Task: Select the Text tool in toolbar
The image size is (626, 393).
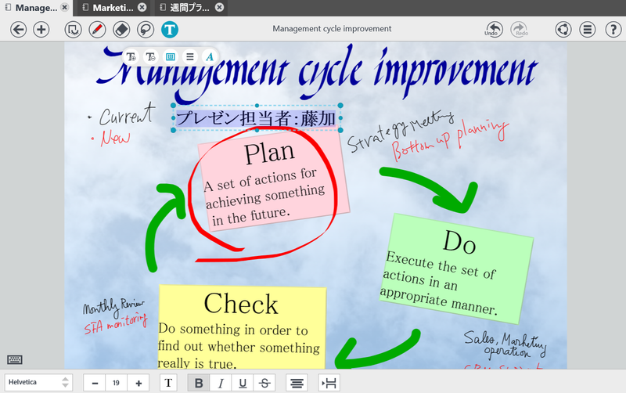Action: (x=170, y=30)
